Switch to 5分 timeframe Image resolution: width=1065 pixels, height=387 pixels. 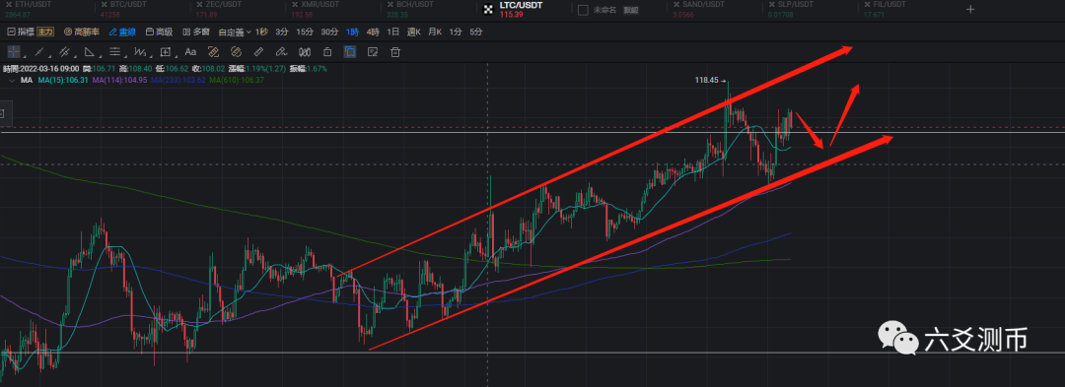tap(476, 32)
